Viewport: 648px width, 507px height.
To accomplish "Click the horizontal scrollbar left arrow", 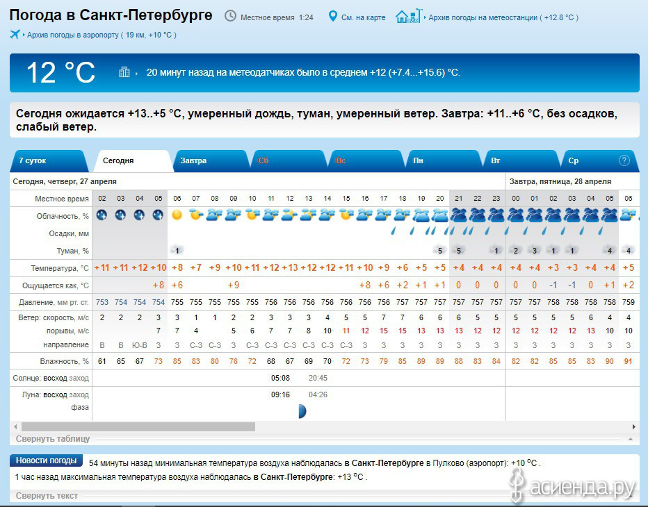I will 15,426.
